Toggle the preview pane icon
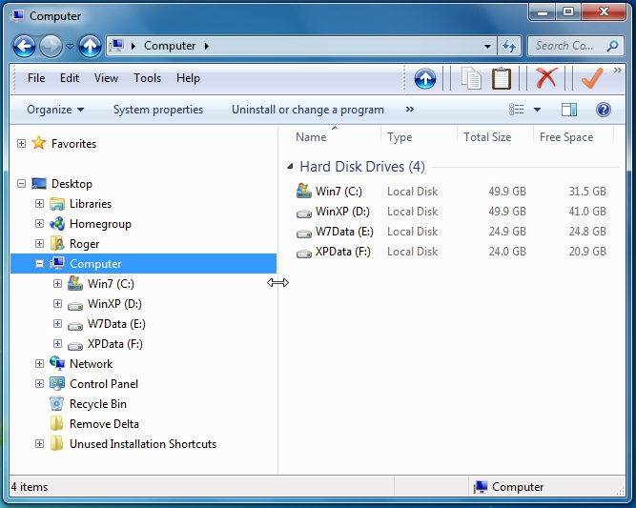 pos(569,110)
